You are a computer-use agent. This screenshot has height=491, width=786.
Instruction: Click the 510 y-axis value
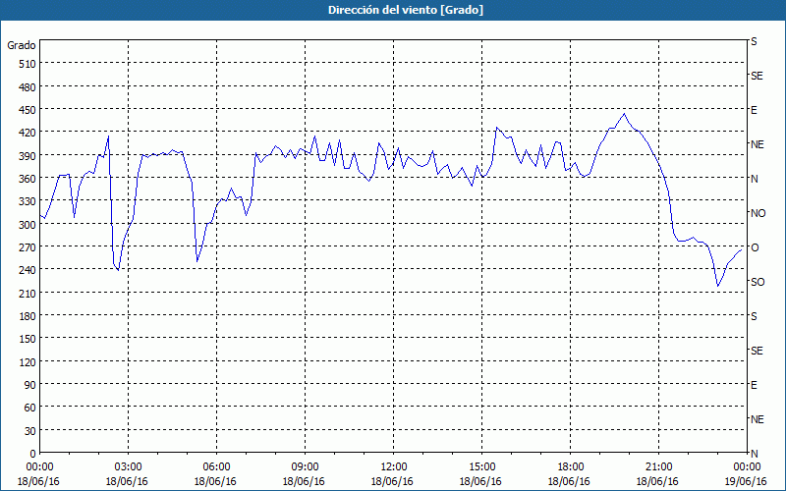point(28,64)
